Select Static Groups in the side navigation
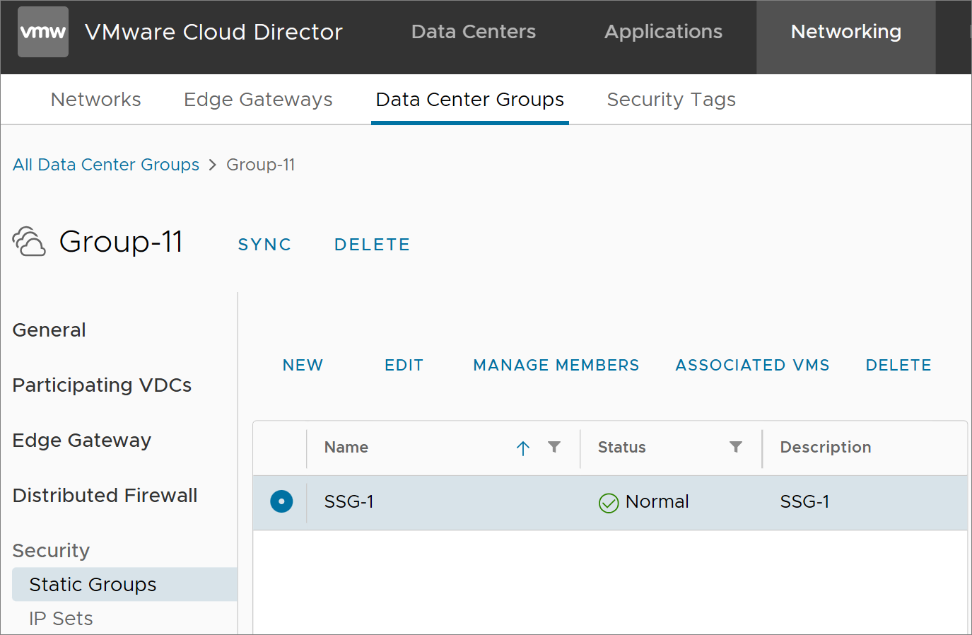This screenshot has height=635, width=972. tap(125, 585)
